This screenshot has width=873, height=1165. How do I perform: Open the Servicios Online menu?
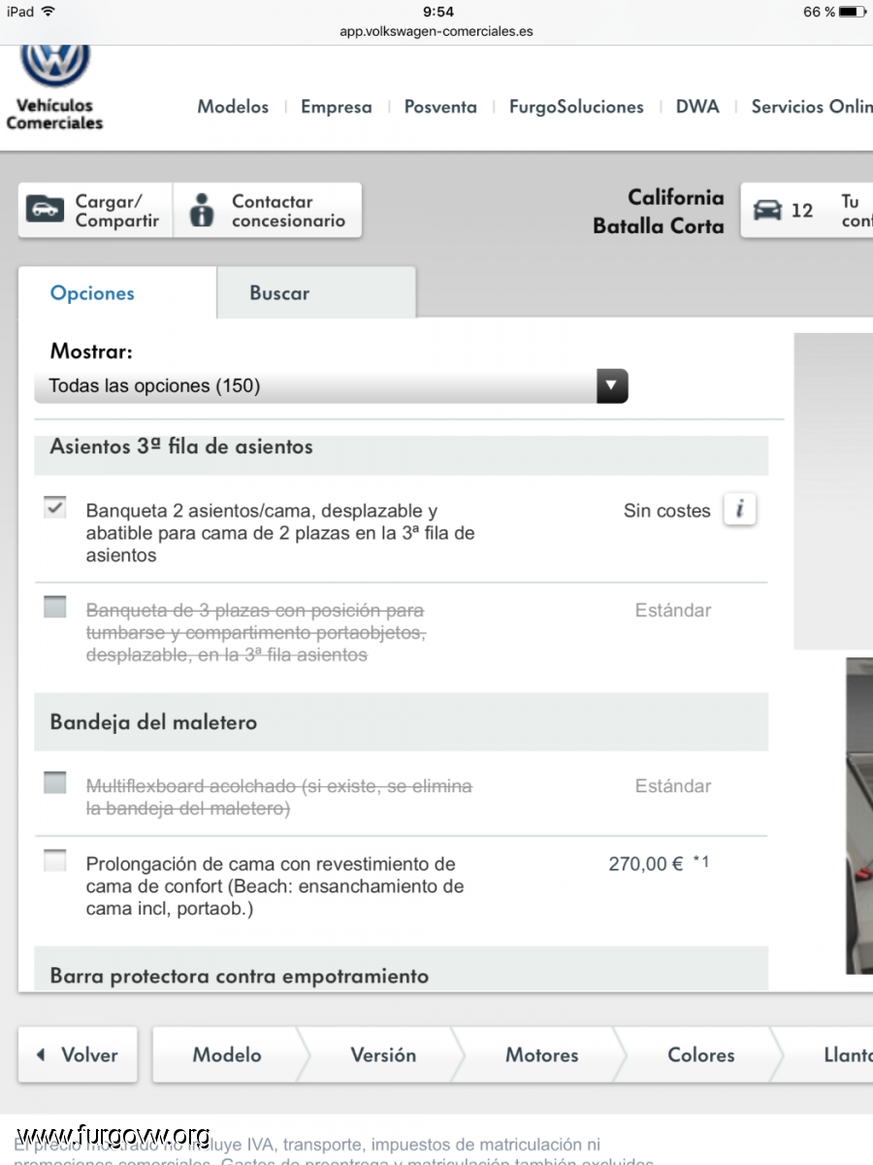point(812,107)
